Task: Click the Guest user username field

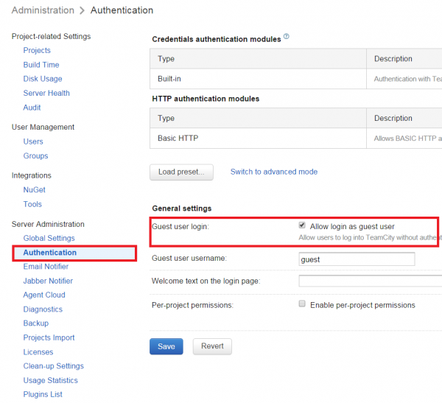Action: pos(357,259)
